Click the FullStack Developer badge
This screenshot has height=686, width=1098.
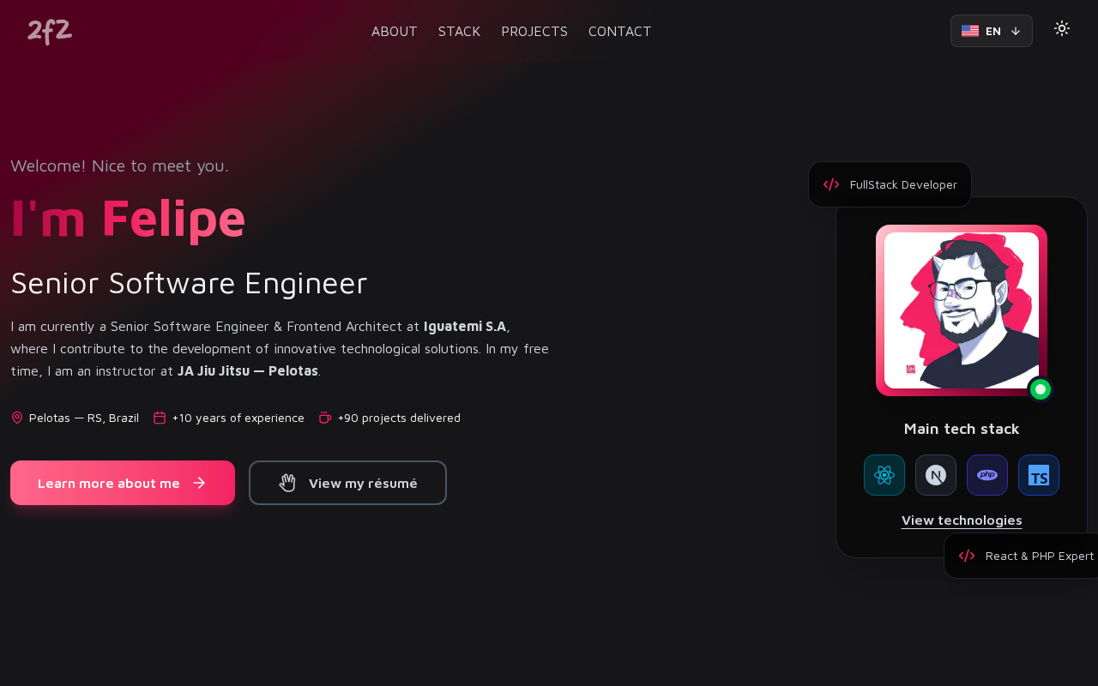click(x=890, y=184)
